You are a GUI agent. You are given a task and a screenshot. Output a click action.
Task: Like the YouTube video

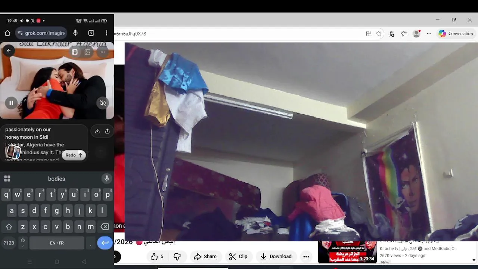point(157,256)
